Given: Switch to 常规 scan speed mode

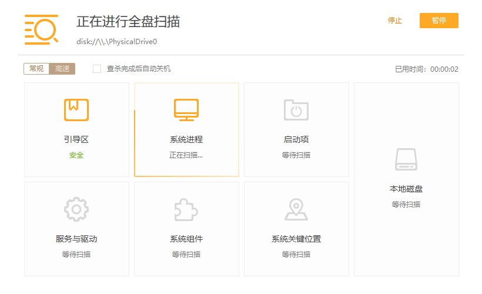Looking at the screenshot, I should (36, 69).
